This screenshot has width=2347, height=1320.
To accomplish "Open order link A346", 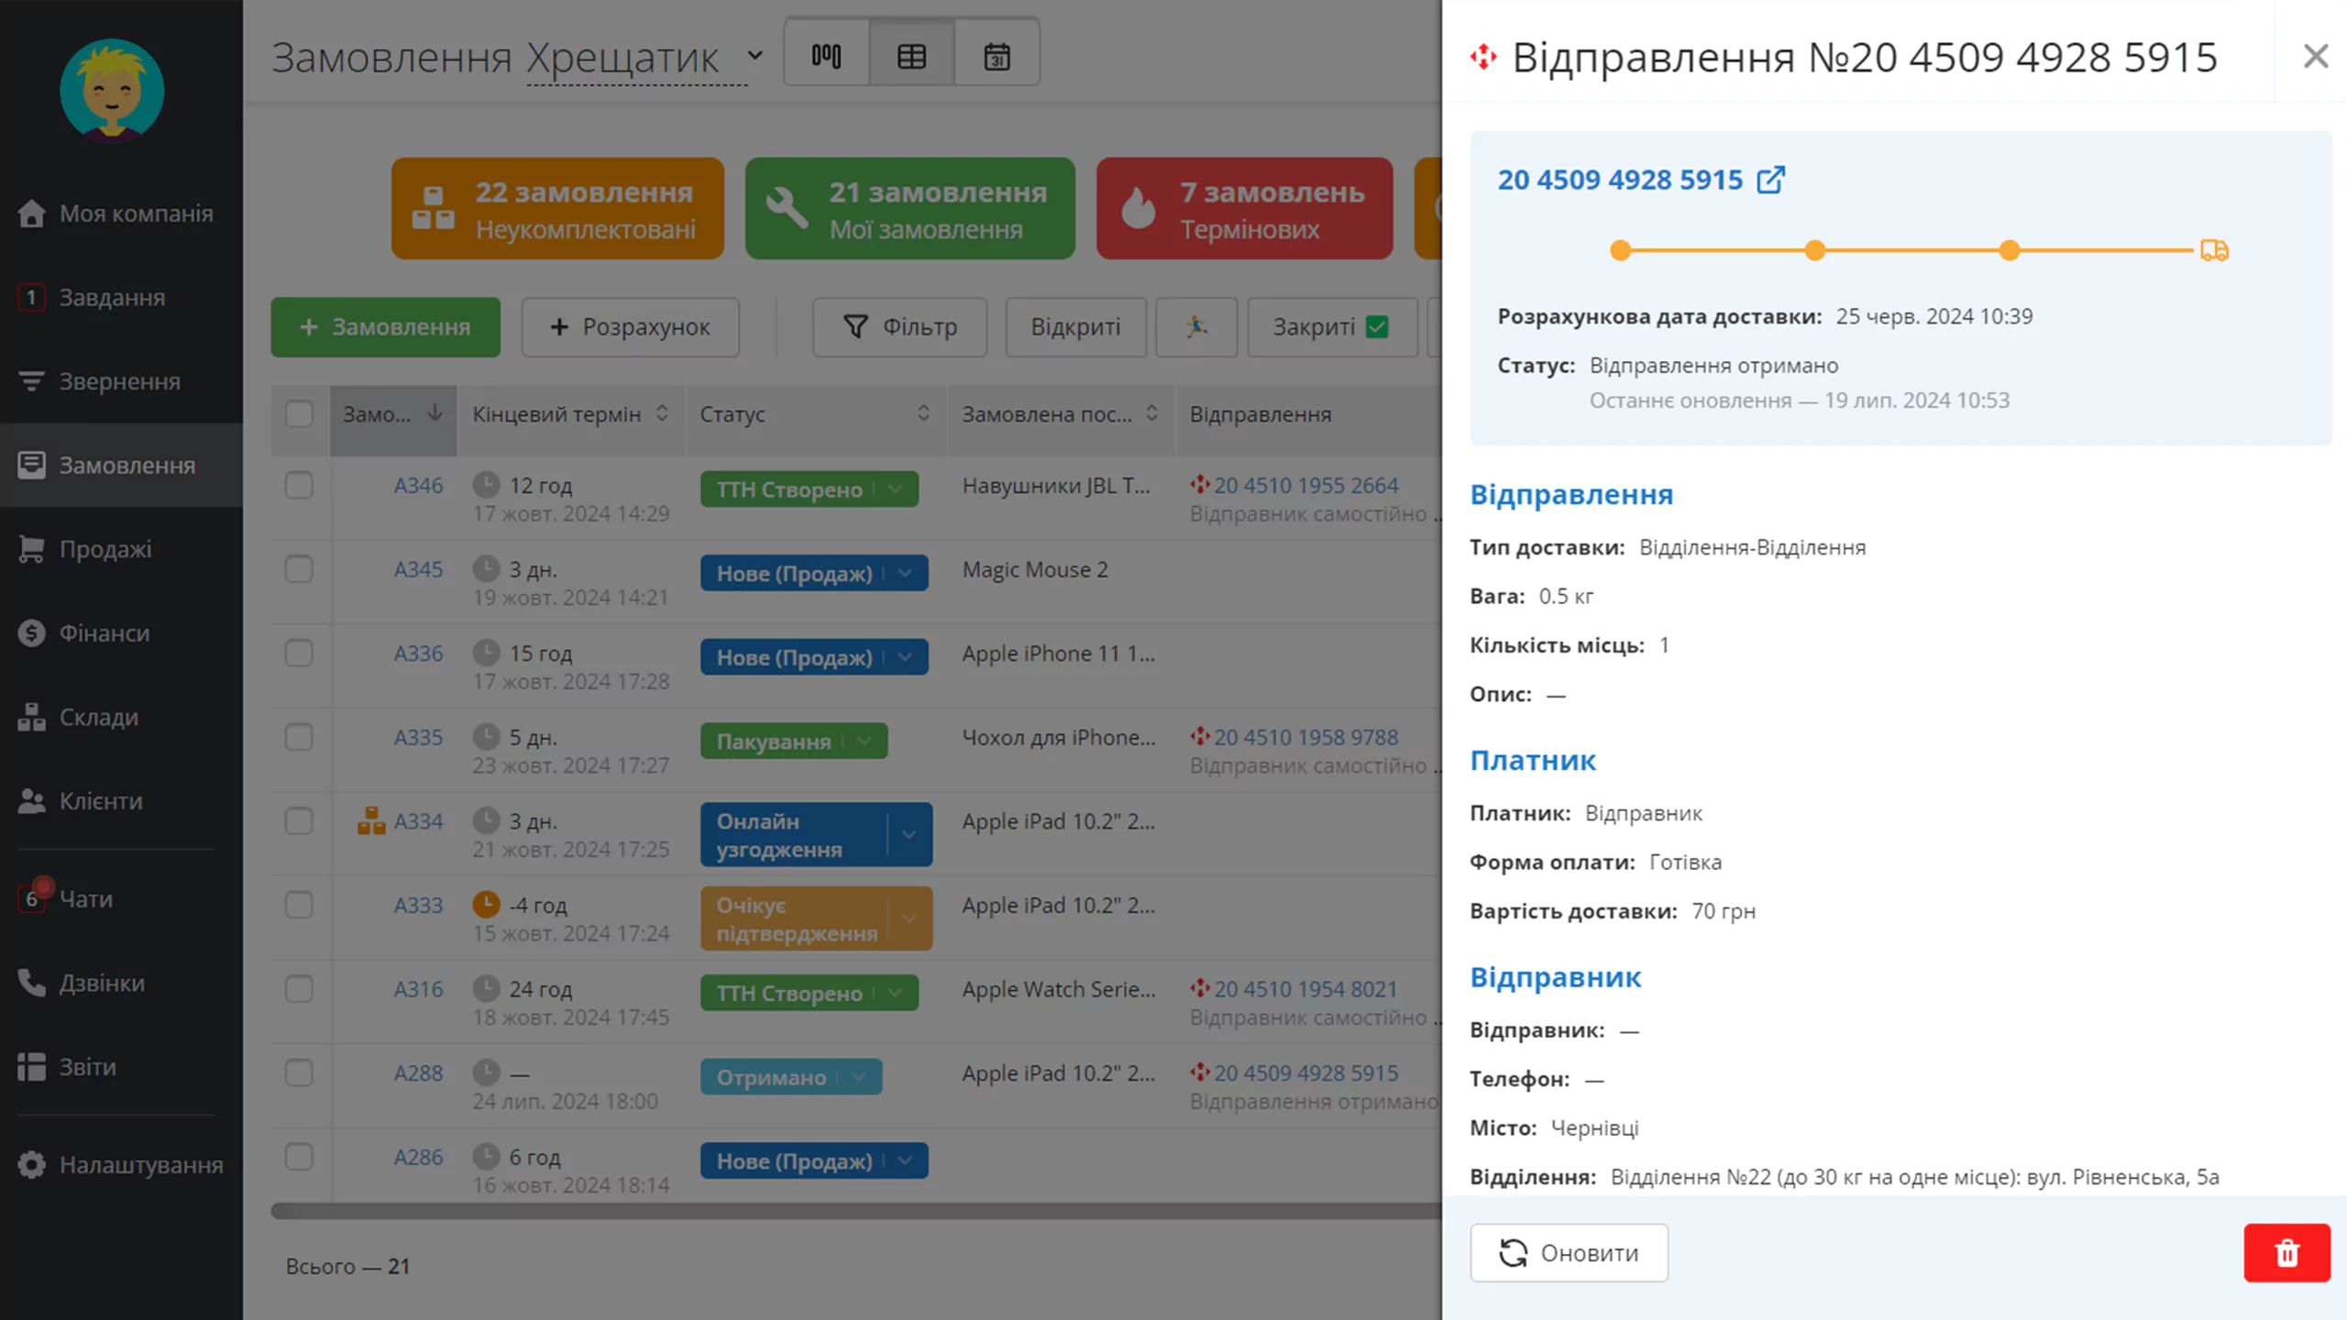I will 418,486.
